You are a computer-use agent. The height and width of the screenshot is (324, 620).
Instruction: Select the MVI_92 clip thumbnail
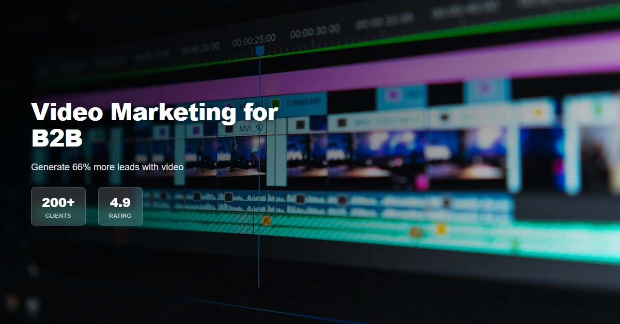[241, 155]
